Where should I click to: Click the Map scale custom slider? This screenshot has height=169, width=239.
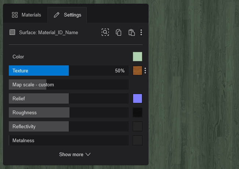click(x=69, y=84)
